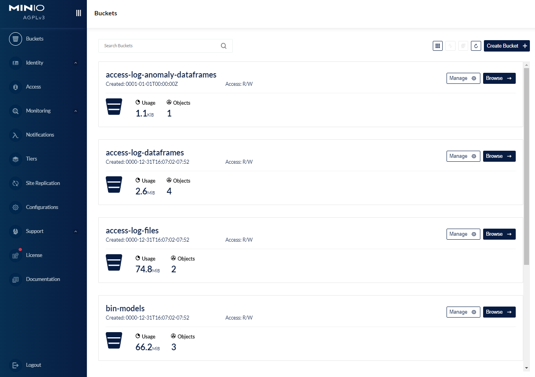This screenshot has width=535, height=377.
Task: Open Documentation in the sidebar
Action: click(42, 279)
